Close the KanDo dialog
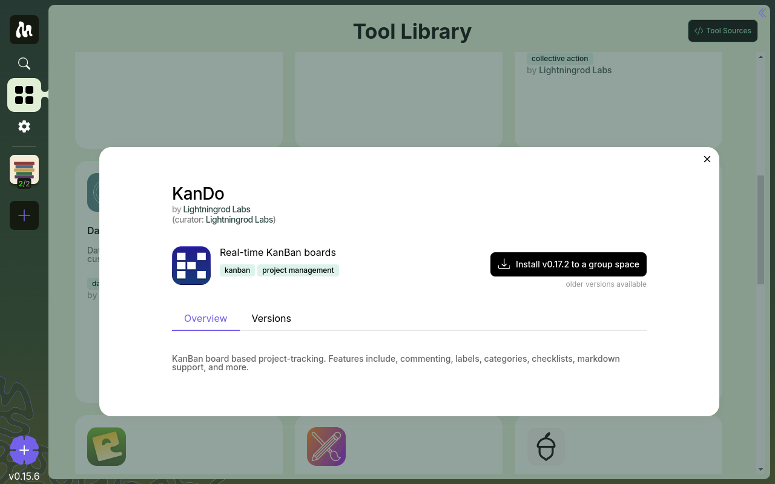Image resolution: width=775 pixels, height=484 pixels. pyautogui.click(x=707, y=159)
